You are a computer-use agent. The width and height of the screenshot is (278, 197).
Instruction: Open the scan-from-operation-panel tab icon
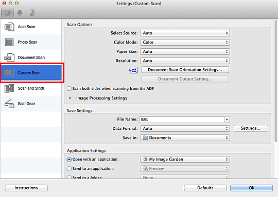[x=20, y=13]
